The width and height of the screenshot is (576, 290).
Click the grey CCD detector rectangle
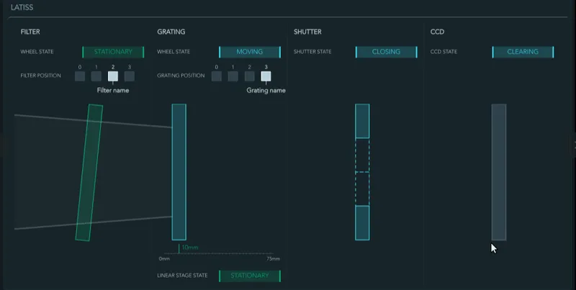tap(499, 172)
